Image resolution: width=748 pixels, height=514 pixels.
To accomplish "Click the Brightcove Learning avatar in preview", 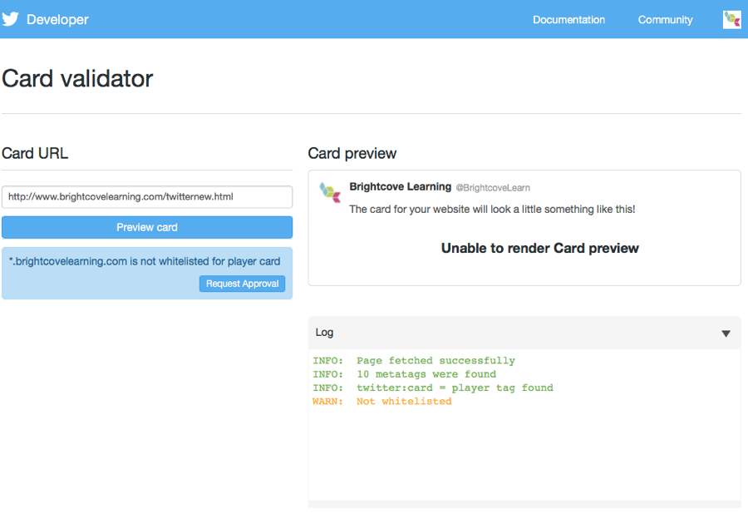I will (x=330, y=192).
